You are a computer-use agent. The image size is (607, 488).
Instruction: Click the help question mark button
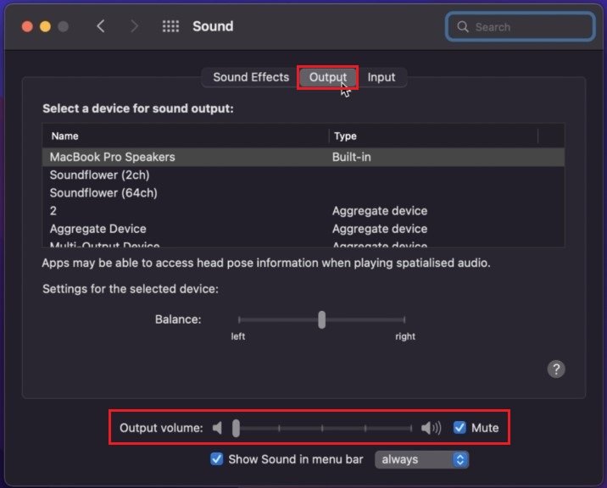(556, 369)
